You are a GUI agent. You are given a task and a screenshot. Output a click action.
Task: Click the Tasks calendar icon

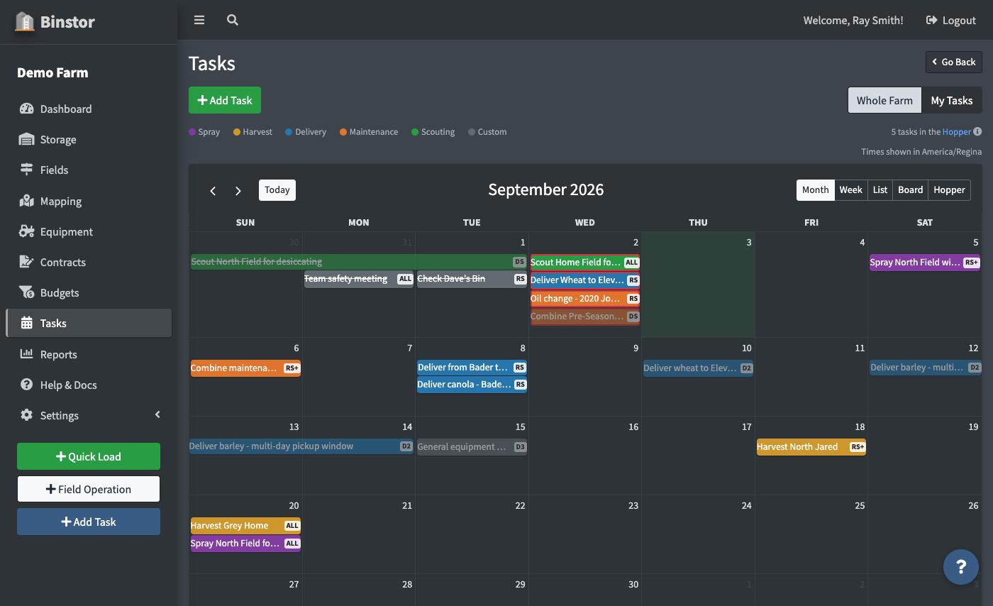[26, 323]
